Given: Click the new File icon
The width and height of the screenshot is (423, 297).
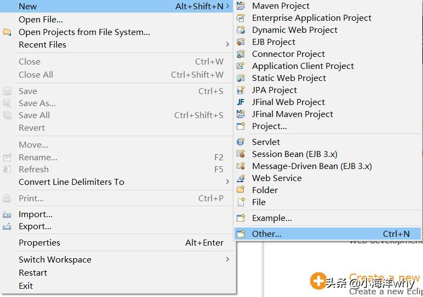Looking at the screenshot, I should click(241, 202).
